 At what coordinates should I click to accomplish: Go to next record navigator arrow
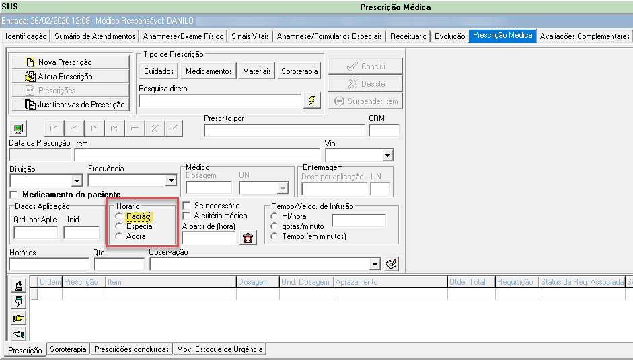(94, 128)
